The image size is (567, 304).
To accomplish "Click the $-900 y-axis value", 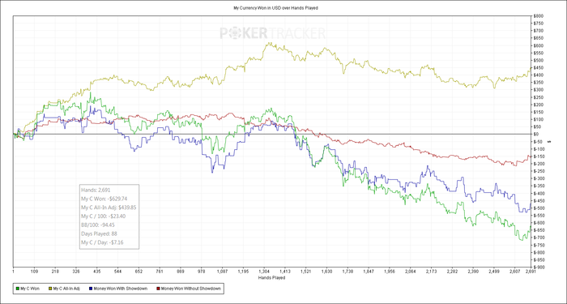I will coord(539,267).
